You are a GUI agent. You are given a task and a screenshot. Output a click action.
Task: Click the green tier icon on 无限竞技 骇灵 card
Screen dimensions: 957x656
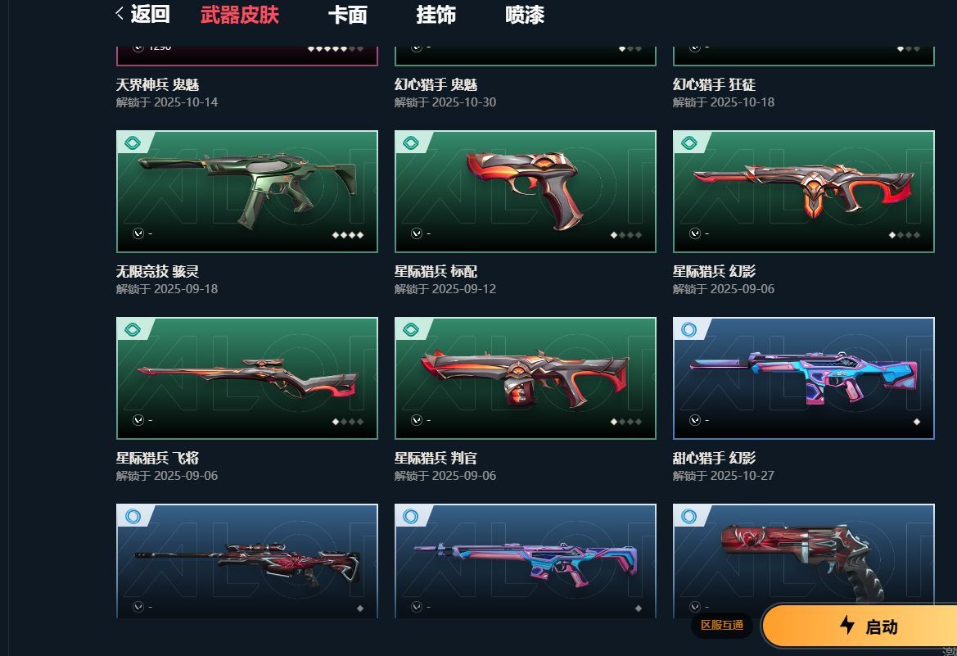(133, 143)
